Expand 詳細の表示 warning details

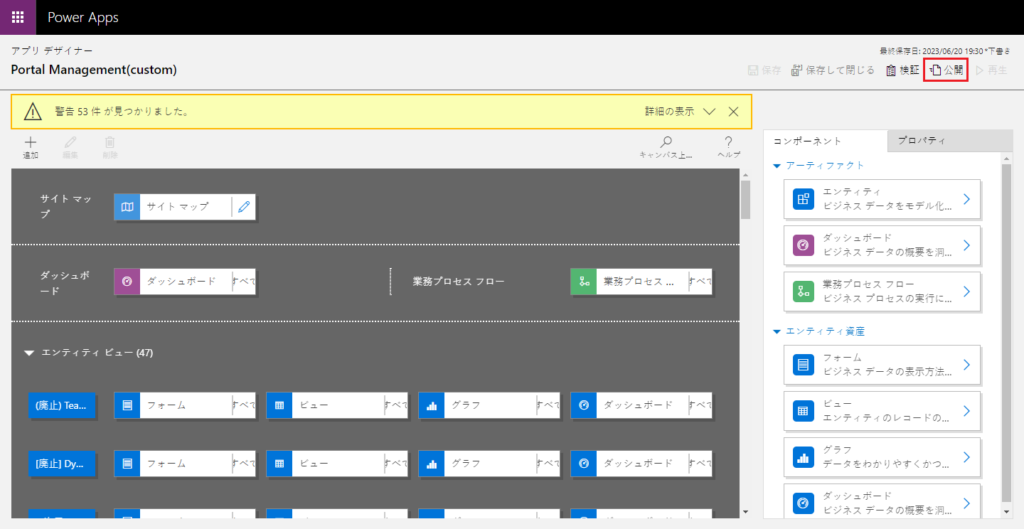tap(680, 112)
